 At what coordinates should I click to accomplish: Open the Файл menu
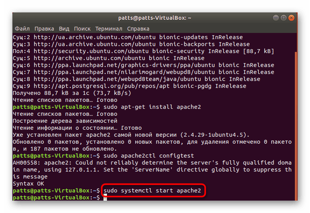click(22, 29)
